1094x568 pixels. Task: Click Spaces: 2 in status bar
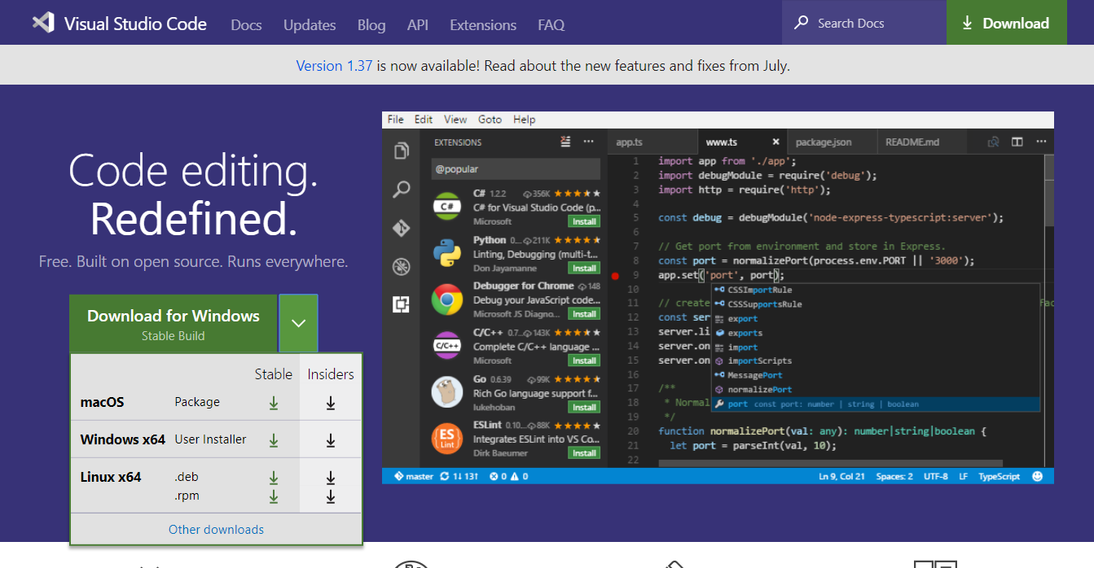point(894,476)
